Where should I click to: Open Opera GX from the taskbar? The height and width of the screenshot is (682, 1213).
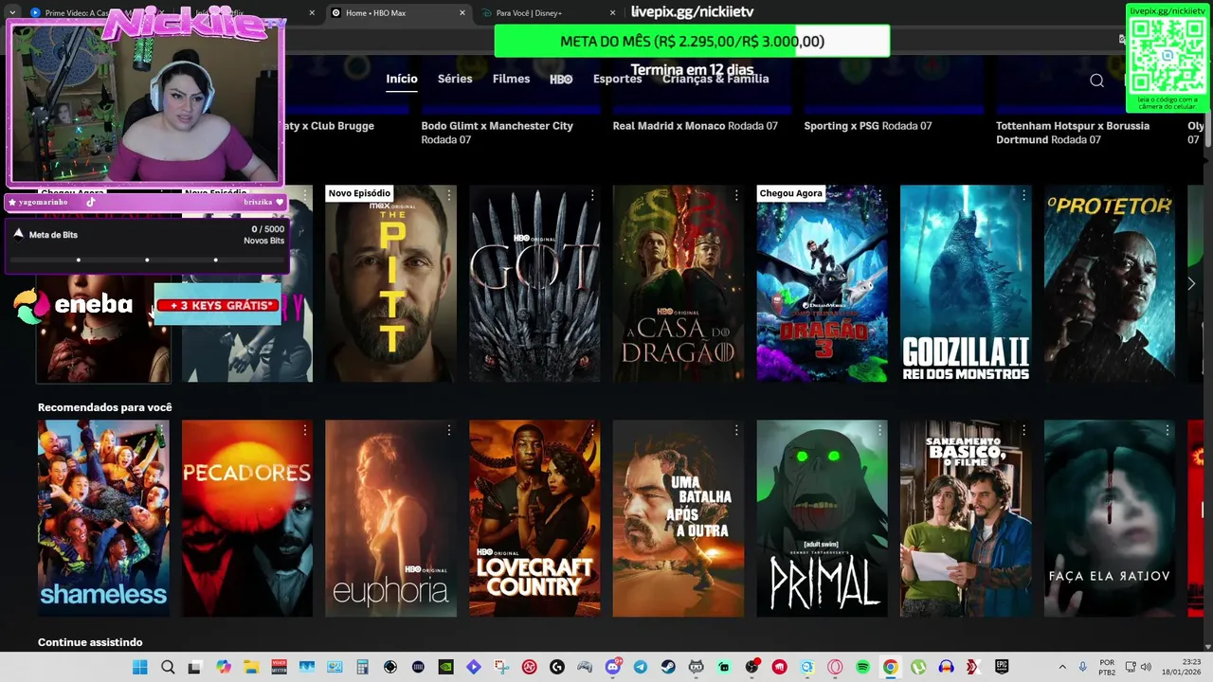[834, 667]
